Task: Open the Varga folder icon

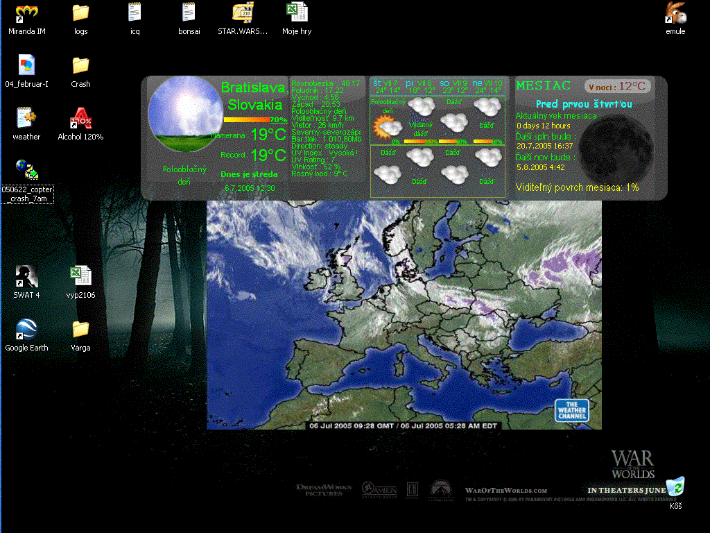Action: coord(80,335)
